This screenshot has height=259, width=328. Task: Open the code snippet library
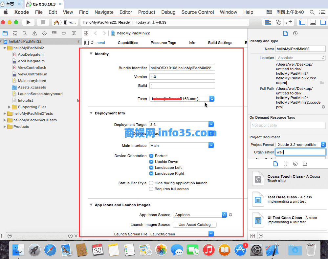(x=285, y=164)
